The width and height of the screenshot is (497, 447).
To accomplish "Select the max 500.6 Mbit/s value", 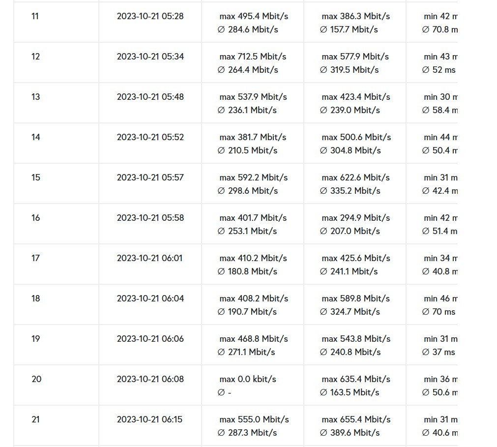I will [x=356, y=137].
